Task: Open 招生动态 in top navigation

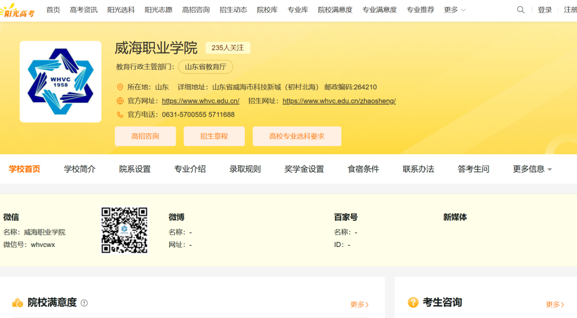Action: (234, 10)
